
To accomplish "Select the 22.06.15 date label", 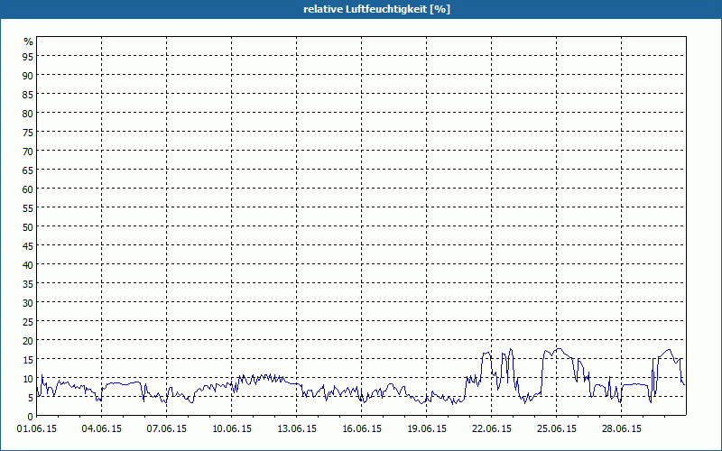I will click(x=492, y=428).
